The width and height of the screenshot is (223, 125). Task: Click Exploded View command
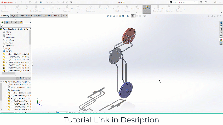click(136, 8)
